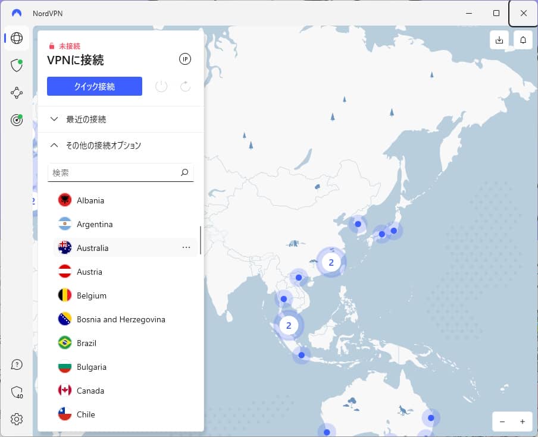Click the Austria flag icon
Screen dimensions: 538x437
tap(64, 272)
